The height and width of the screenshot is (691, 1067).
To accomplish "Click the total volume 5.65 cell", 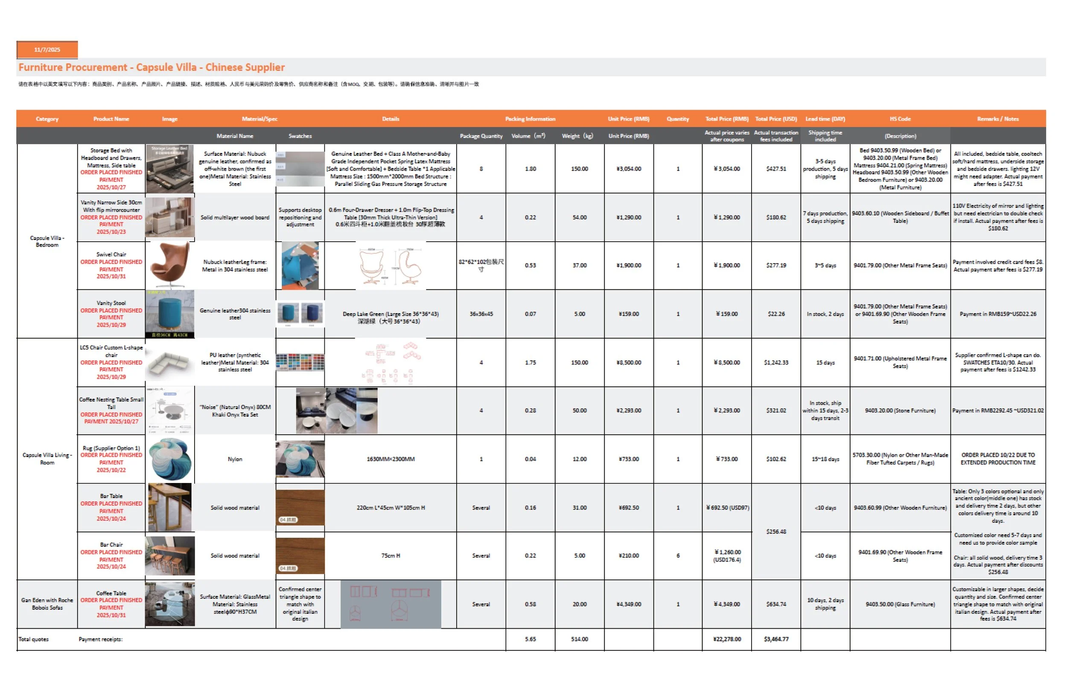I will (x=531, y=639).
